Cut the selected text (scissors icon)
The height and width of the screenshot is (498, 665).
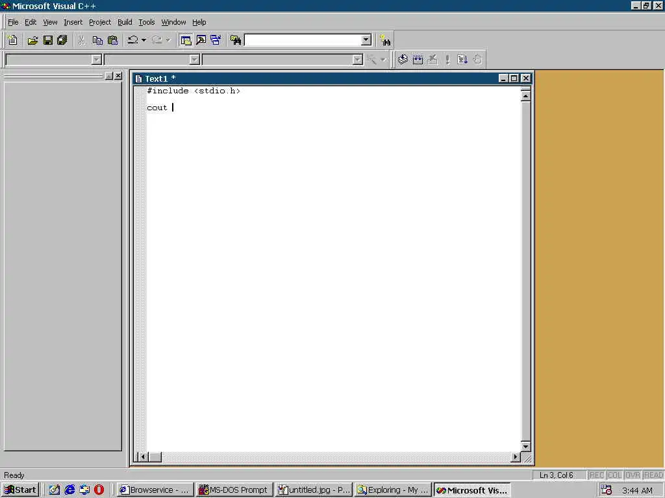[81, 40]
